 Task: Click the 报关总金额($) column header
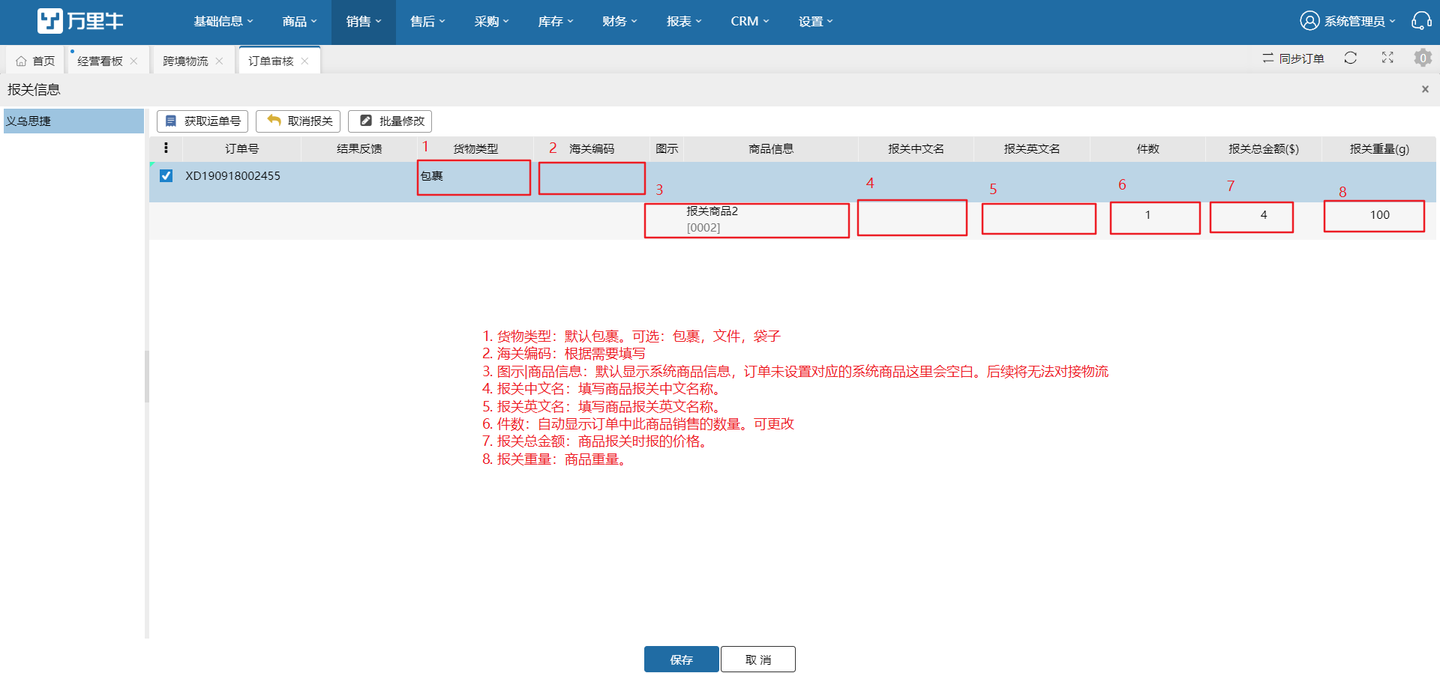coord(1264,148)
